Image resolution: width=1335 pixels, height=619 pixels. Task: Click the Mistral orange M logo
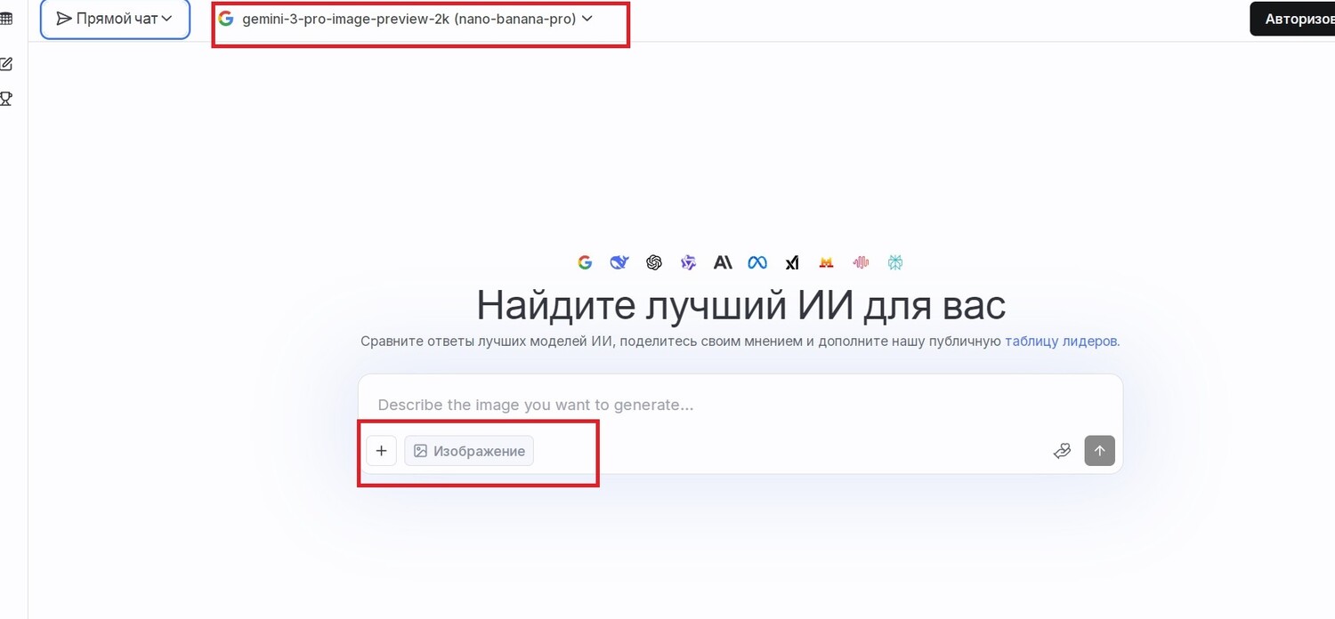826,262
